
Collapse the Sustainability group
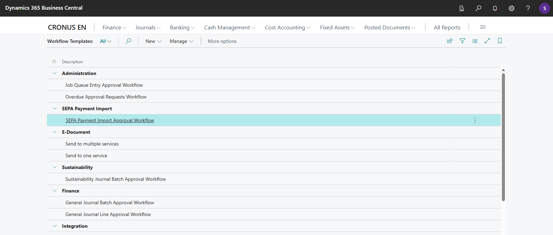click(55, 167)
